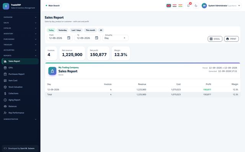This screenshot has height=152, width=245.
Task: Go to Collections label
Action: point(13,93)
